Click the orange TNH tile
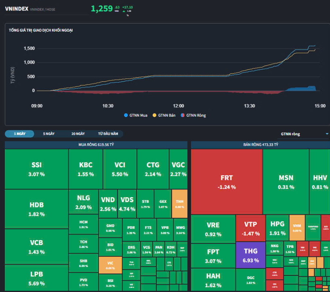The image size is (330, 292). click(x=179, y=204)
